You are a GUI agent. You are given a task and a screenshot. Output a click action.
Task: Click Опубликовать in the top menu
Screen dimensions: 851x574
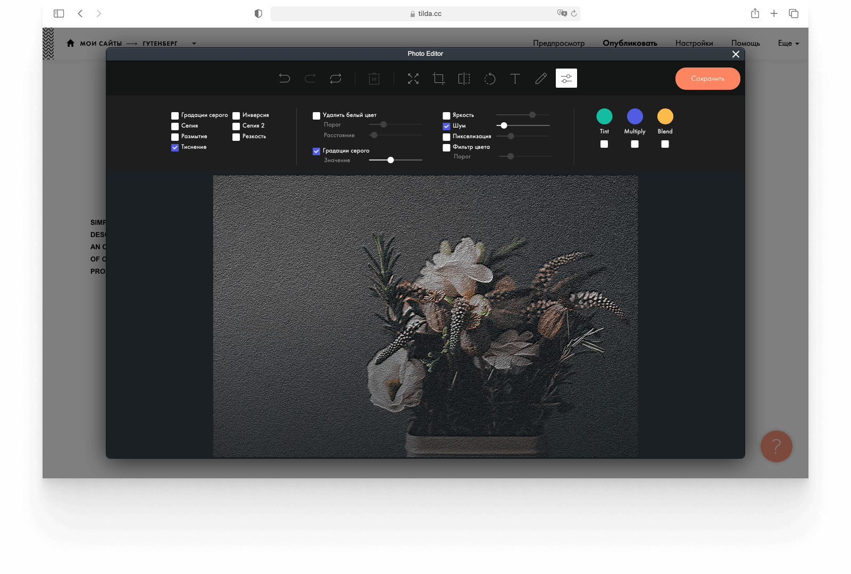(630, 43)
